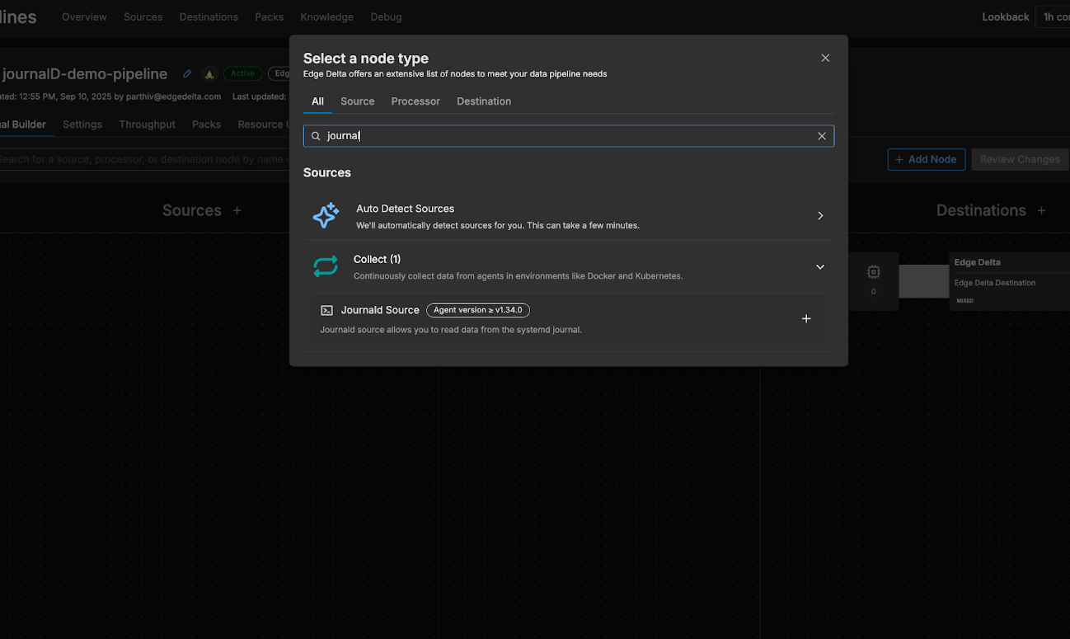Open the Throughput pipeline tab
1070x639 pixels.
147,125
